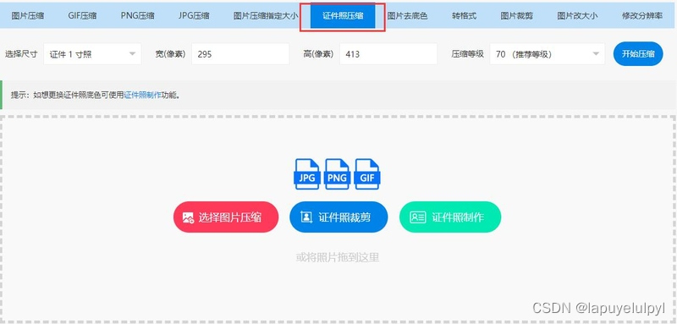Open the 修改分辨率 tab
Viewport: 677px width, 324px height.
642,16
